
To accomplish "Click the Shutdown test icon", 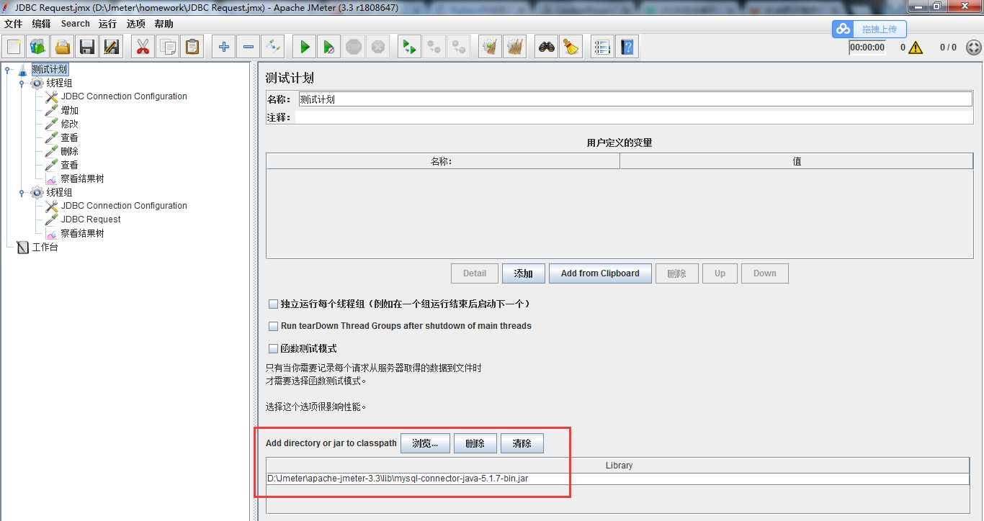I will (x=378, y=47).
